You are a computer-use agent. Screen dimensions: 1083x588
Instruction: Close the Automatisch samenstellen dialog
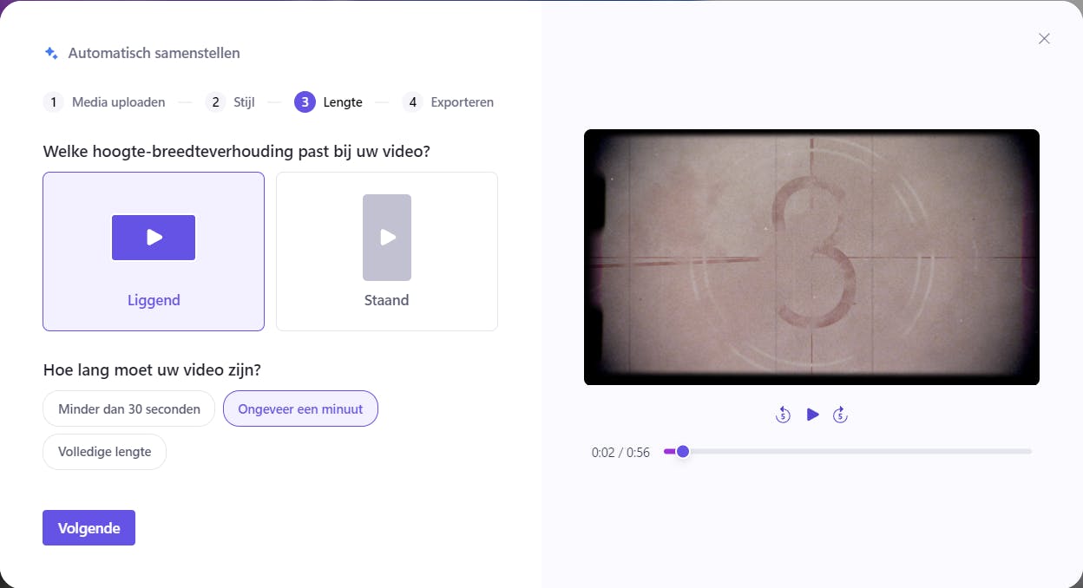1044,38
